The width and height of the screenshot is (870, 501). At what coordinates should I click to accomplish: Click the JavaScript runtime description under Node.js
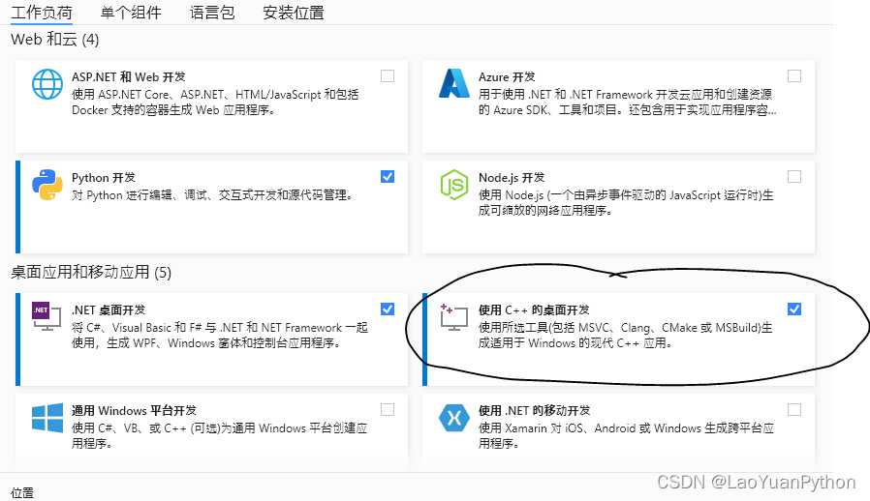click(x=626, y=203)
